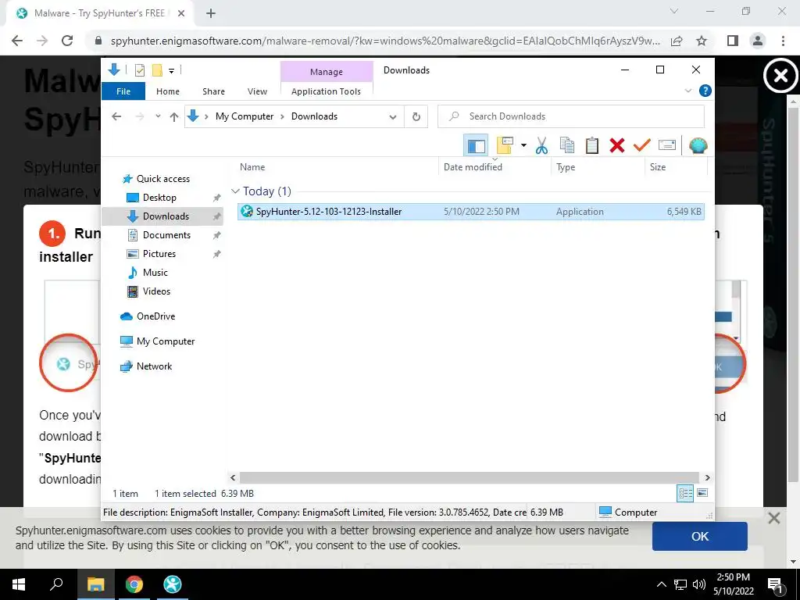Click the share page icon in Chrome's address bar
Image resolution: width=800 pixels, height=600 pixels.
(677, 41)
